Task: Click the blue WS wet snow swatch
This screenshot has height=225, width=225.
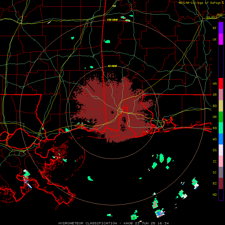Action: click(x=221, y=139)
